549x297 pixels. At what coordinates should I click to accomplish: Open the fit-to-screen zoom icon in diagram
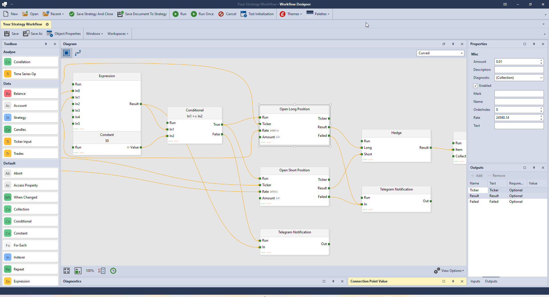(66, 271)
